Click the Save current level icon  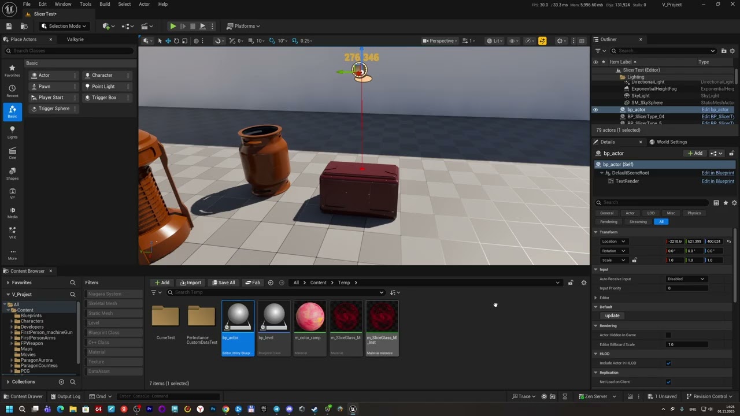9,26
